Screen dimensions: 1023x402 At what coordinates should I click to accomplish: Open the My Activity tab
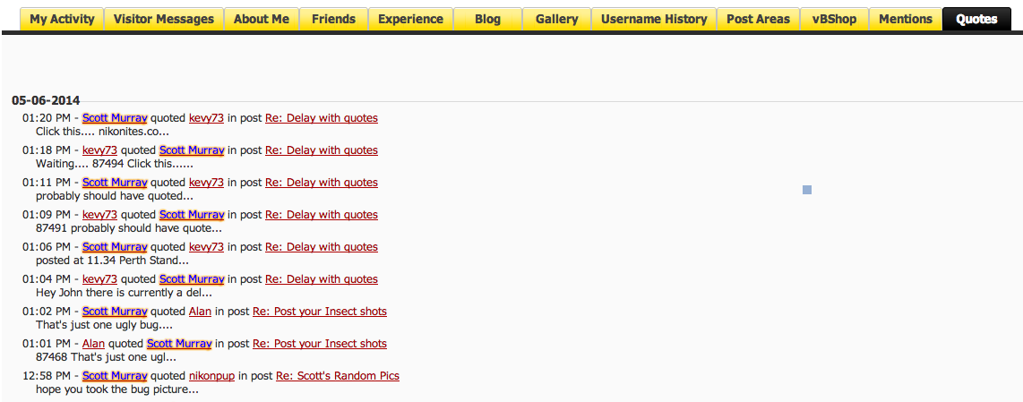click(x=62, y=19)
